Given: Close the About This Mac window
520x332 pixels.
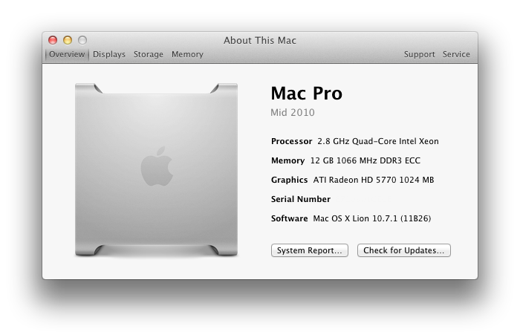Looking at the screenshot, I should pyautogui.click(x=53, y=40).
